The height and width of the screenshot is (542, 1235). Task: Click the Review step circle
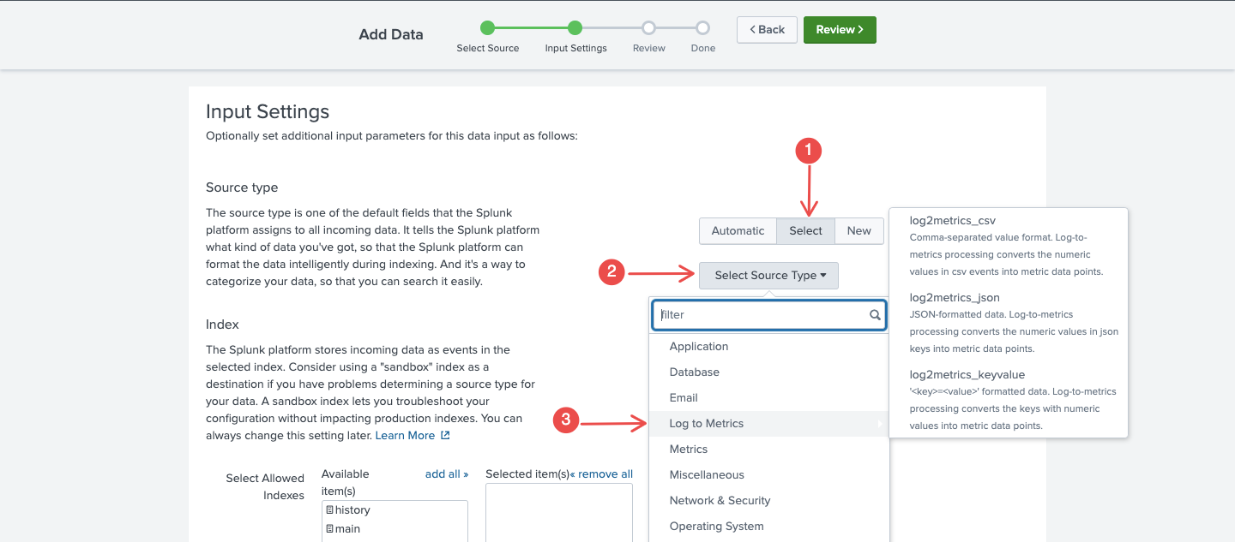[649, 28]
